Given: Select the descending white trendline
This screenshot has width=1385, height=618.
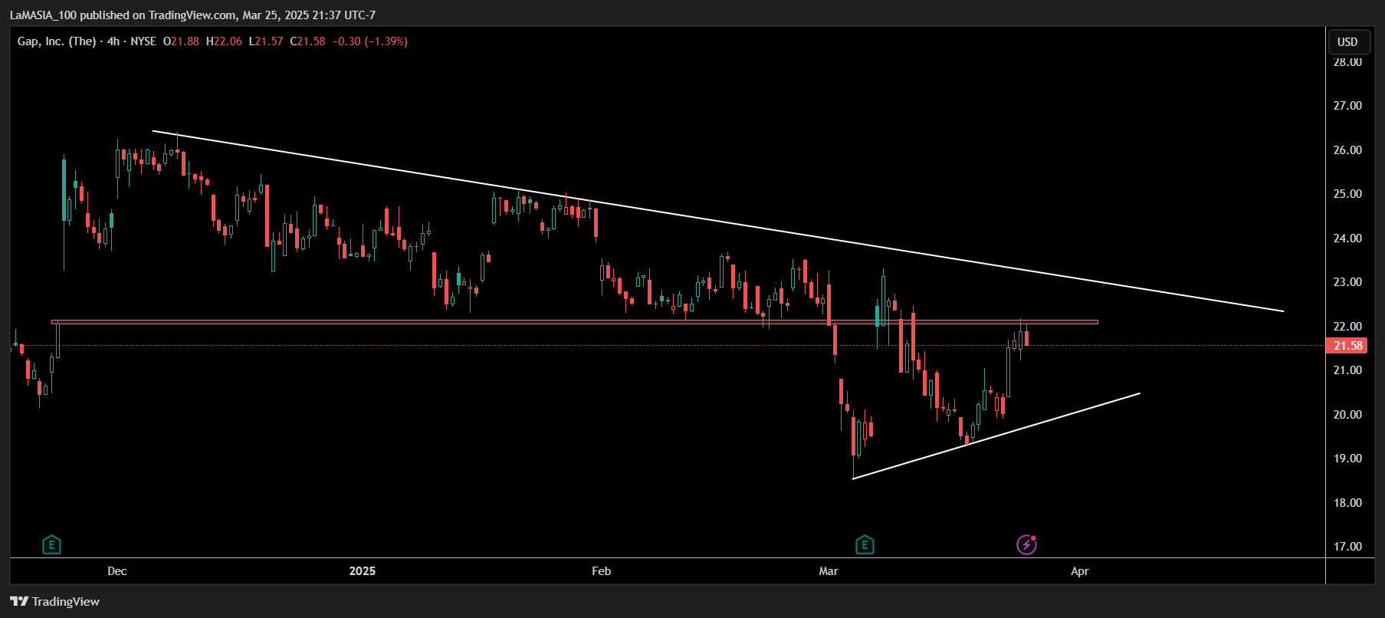Looking at the screenshot, I should [718, 221].
